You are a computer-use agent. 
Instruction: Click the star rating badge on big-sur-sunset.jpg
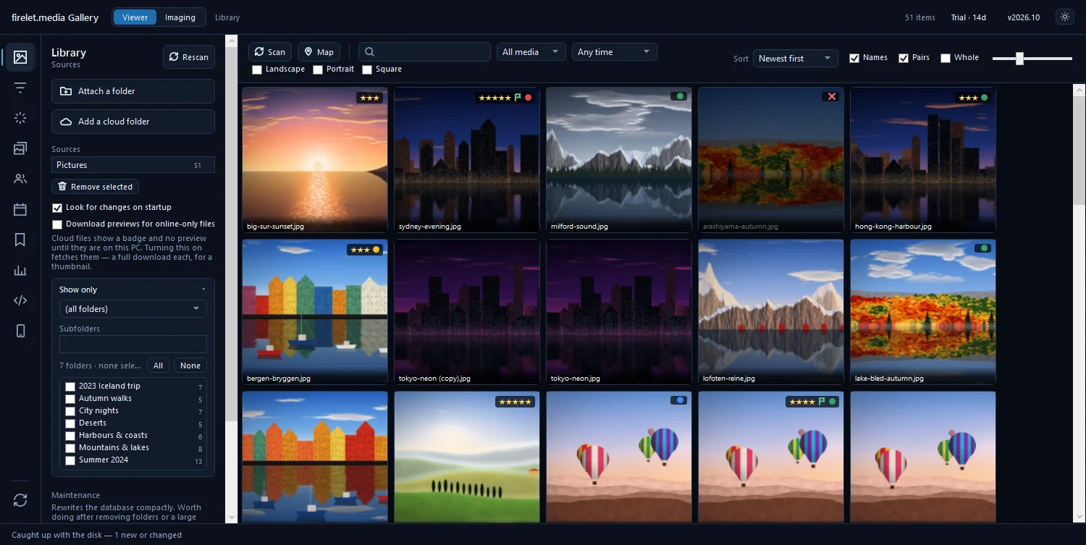tap(369, 98)
